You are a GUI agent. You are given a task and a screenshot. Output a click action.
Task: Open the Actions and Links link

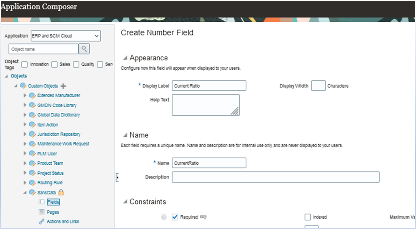(x=63, y=222)
